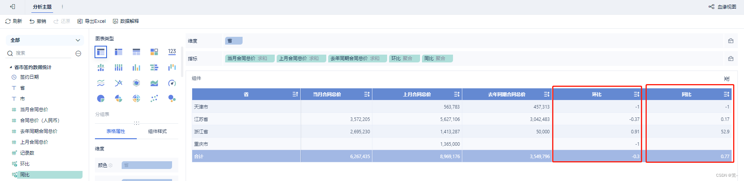Select the 市 field in list

(x=22, y=99)
